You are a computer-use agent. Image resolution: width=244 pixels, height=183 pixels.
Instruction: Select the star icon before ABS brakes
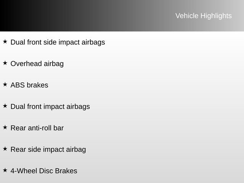(5, 84)
